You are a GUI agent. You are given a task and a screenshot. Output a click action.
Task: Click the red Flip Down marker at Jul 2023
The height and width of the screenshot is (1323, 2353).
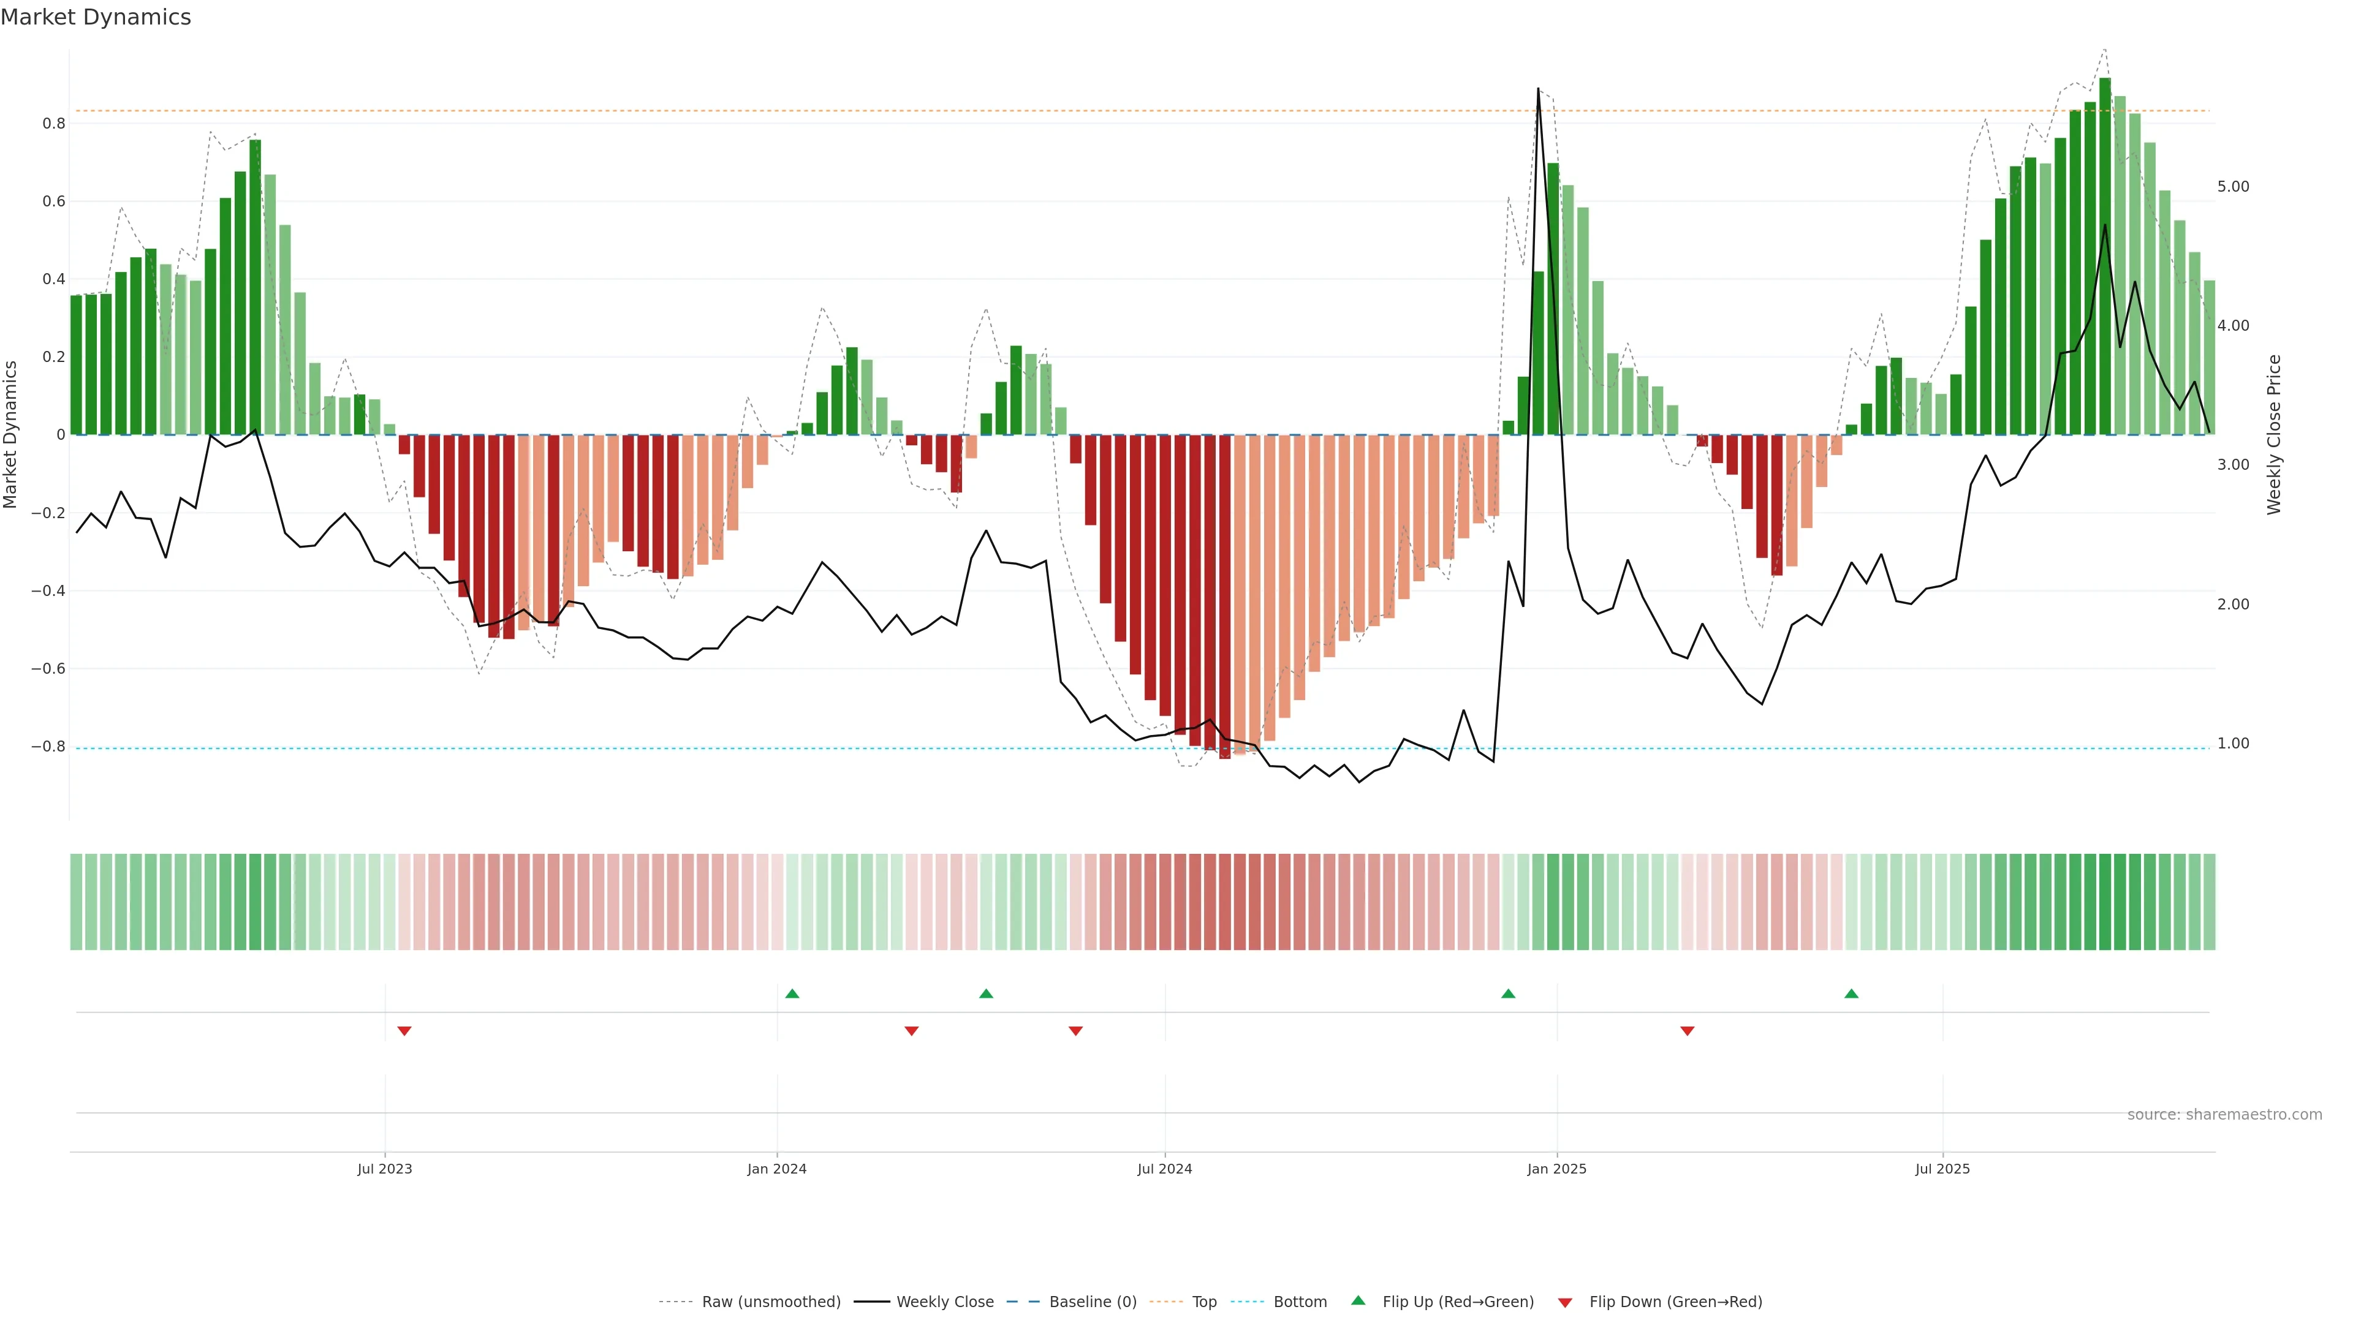[404, 1031]
